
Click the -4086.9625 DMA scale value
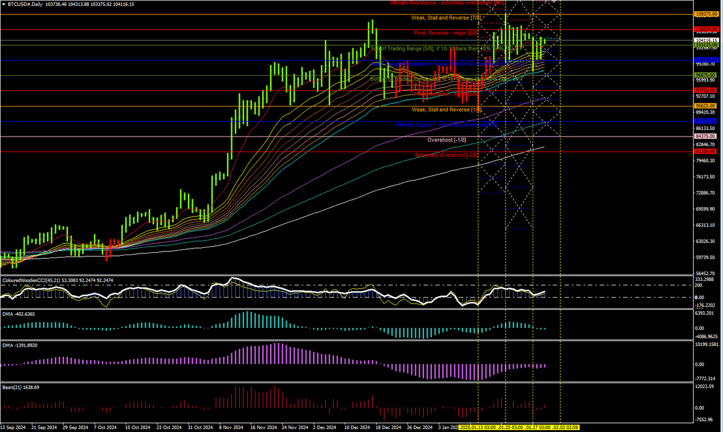click(x=707, y=336)
